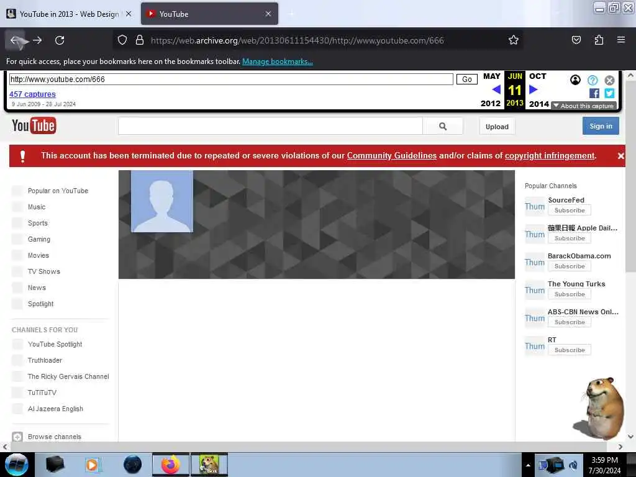This screenshot has height=477, width=636.
Task: Open The Ricky Gervais Channel
Action: (x=68, y=377)
